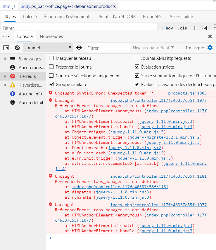
Task: Toggle the .cls element classes button
Action: [x=182, y=28]
